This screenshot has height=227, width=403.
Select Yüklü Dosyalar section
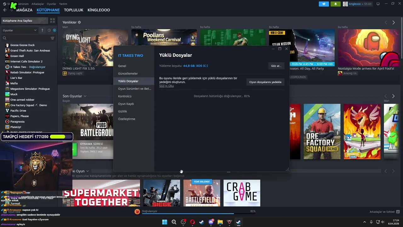133,81
